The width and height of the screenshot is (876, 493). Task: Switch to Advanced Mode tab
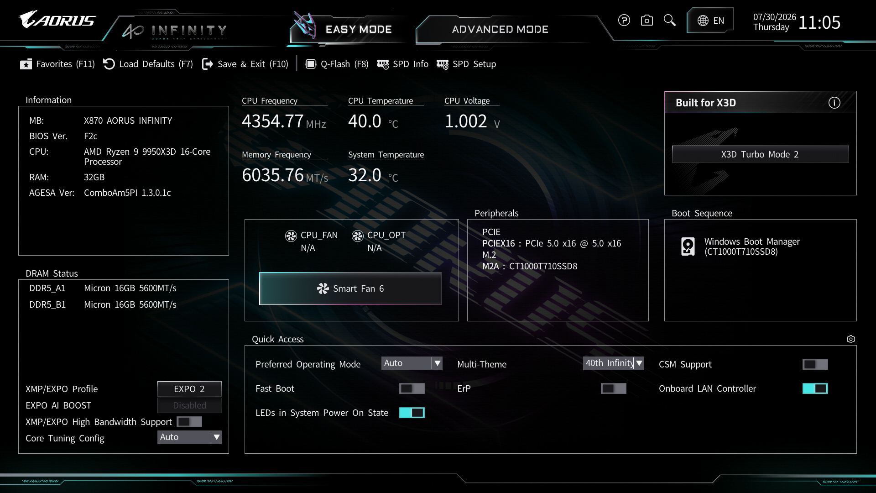(x=500, y=30)
